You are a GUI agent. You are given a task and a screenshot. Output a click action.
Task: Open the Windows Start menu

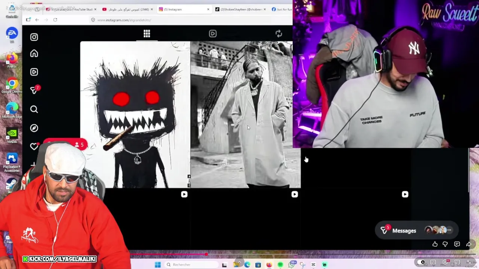pyautogui.click(x=158, y=265)
